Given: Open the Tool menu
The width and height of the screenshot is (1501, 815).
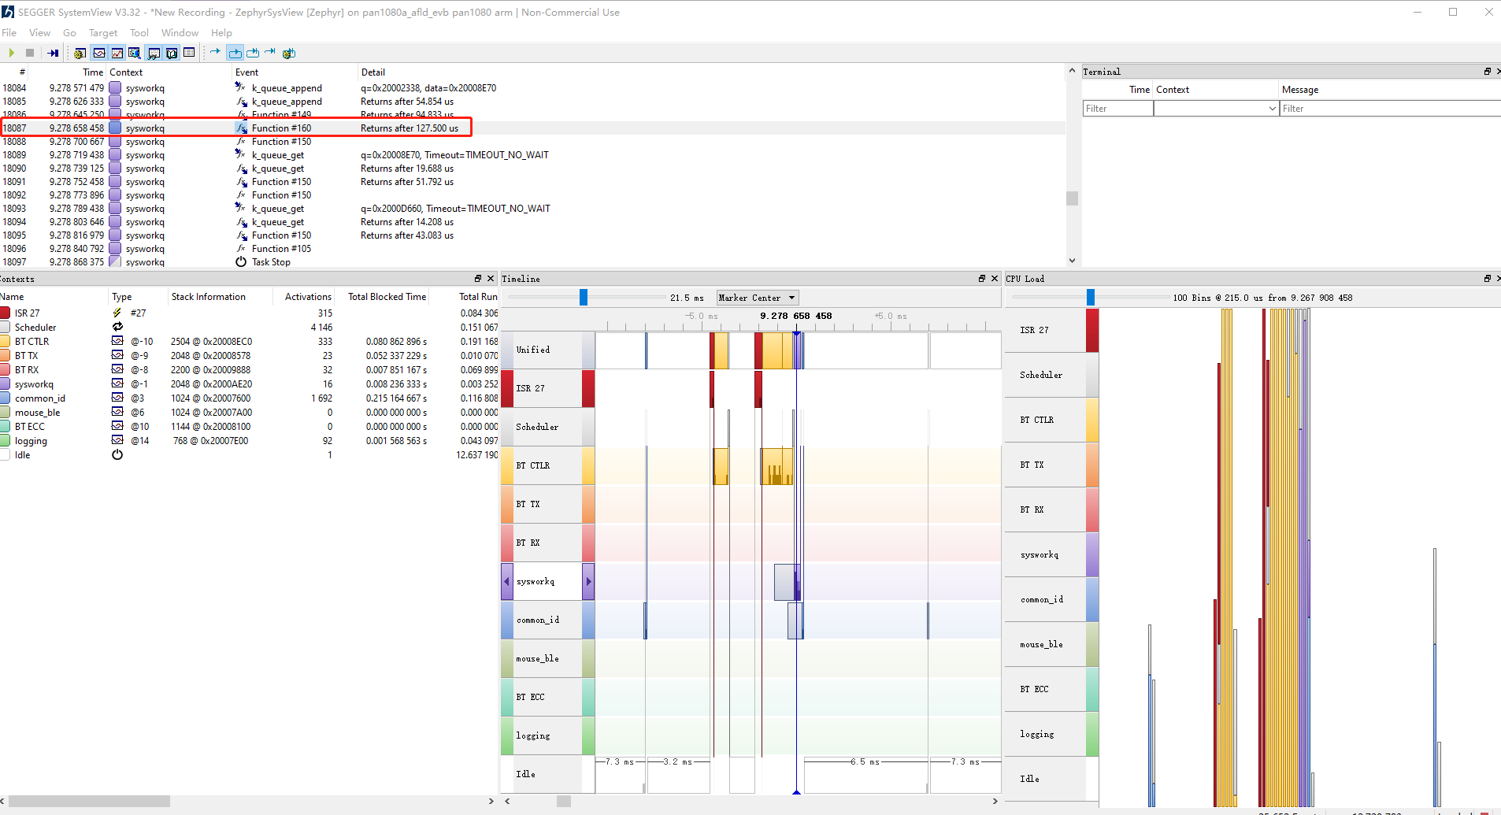Looking at the screenshot, I should [x=139, y=32].
